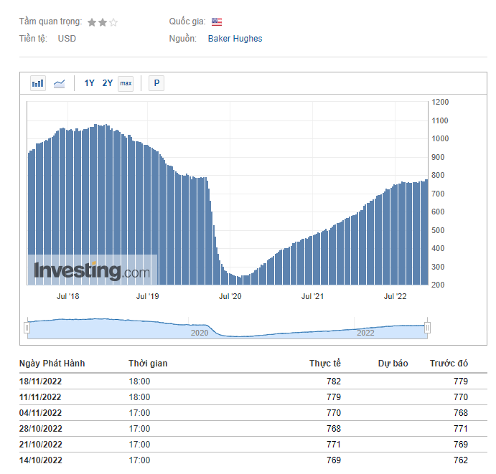Click the third empty importance star
The width and height of the screenshot is (496, 474).
pyautogui.click(x=113, y=22)
